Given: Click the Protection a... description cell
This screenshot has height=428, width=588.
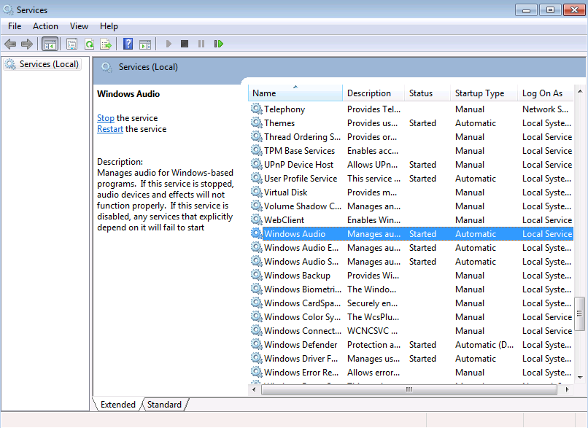Looking at the screenshot, I should click(x=374, y=345).
